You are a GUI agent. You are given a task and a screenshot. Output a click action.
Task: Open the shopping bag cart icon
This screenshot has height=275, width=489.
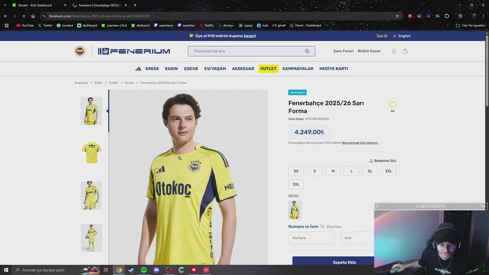pos(405,51)
